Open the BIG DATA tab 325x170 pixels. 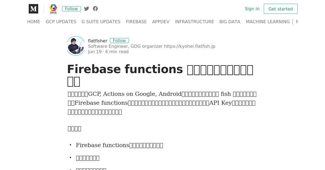230,22
